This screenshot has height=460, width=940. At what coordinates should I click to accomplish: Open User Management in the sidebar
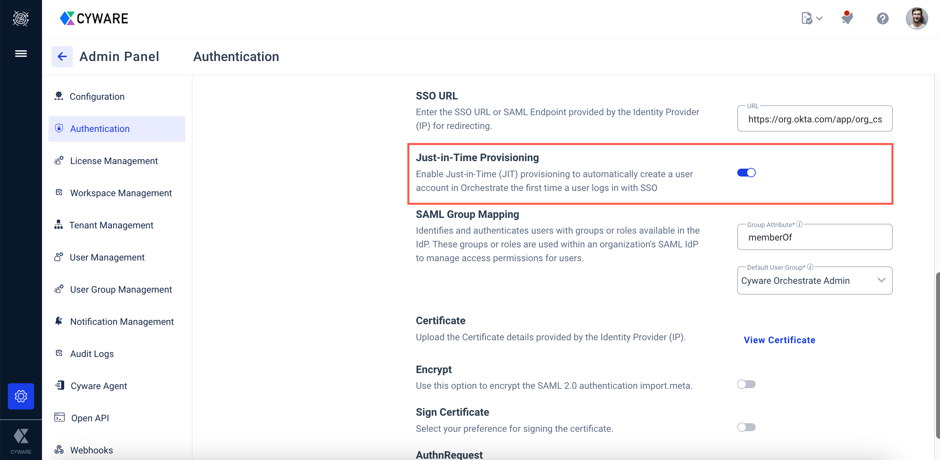[107, 257]
